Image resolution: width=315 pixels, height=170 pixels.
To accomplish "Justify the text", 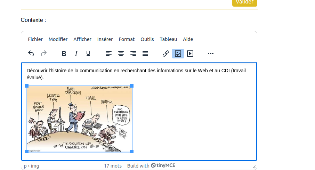I will click(145, 54).
